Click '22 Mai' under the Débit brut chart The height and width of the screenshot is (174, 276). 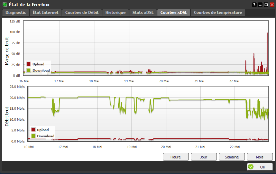pos(235,147)
